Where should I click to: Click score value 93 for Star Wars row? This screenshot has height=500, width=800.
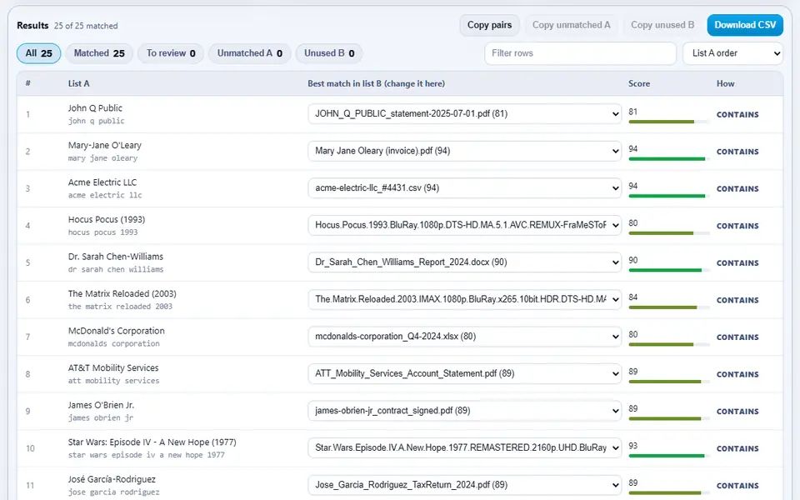pyautogui.click(x=633, y=446)
